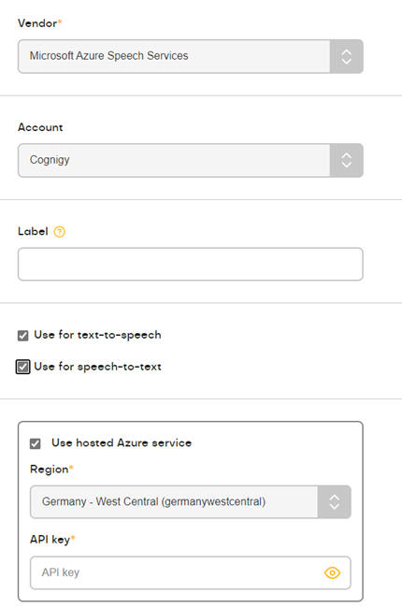
Task: Disable the hosted Azure service checkbox
Action: click(x=36, y=443)
